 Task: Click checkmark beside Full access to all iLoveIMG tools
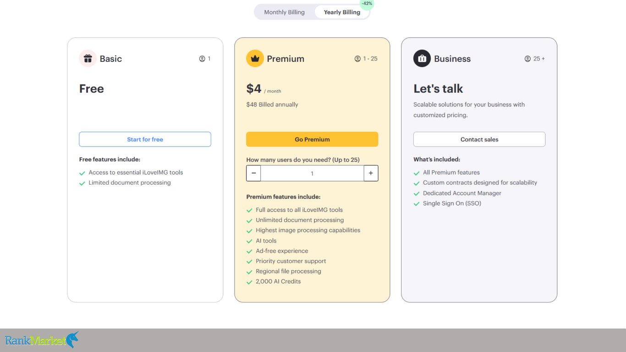pyautogui.click(x=250, y=210)
